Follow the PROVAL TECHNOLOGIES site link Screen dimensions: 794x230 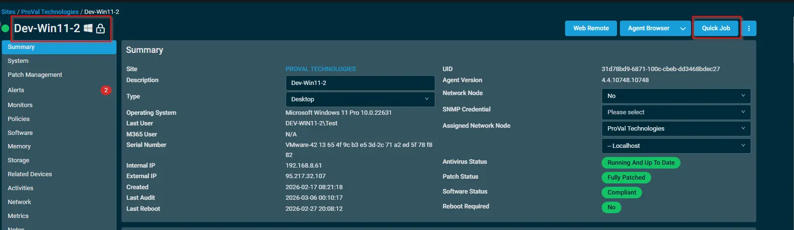pos(320,69)
